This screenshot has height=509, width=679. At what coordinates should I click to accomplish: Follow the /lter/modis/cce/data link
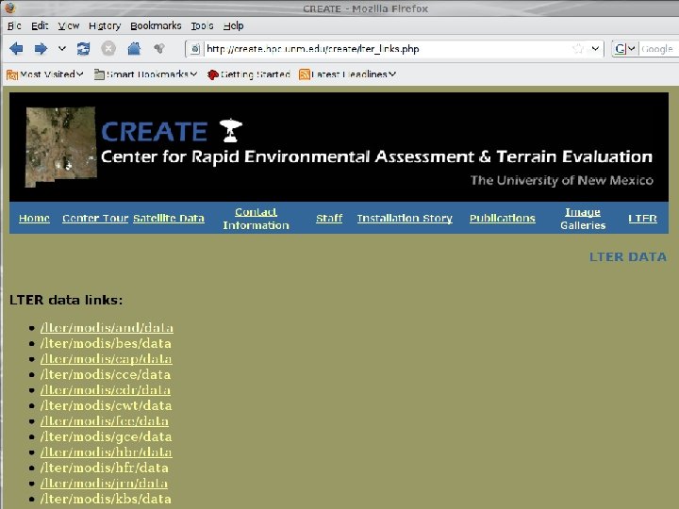[106, 374]
